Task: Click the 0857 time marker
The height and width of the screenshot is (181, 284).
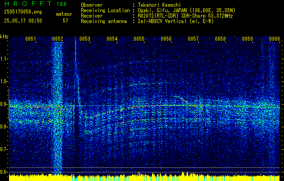Action: (x=193, y=38)
